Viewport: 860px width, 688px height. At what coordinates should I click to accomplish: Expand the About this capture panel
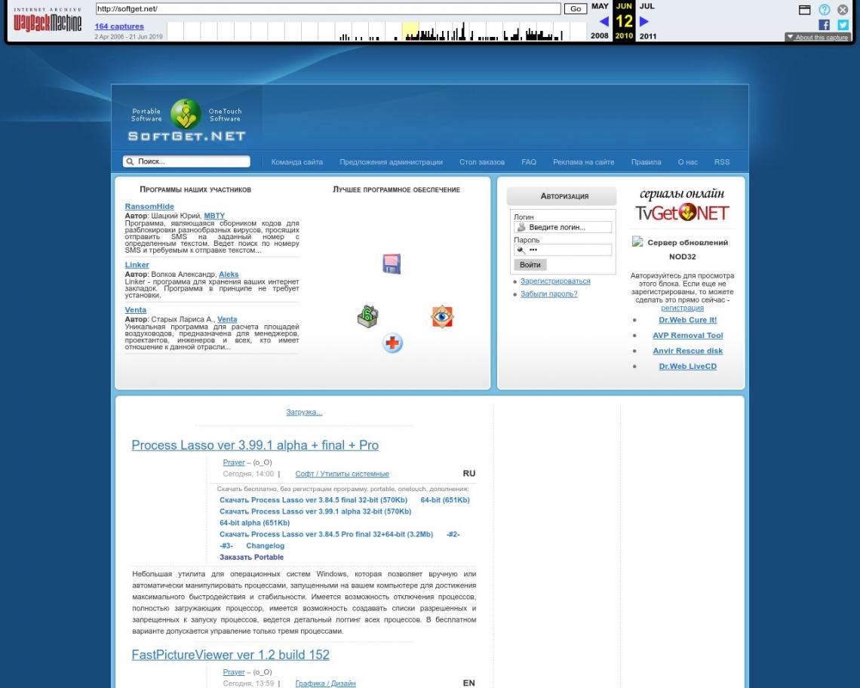[817, 37]
